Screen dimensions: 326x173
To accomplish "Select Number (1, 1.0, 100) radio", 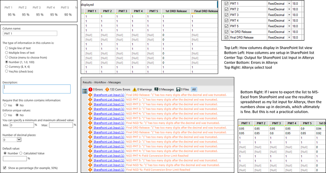I will [7, 62].
